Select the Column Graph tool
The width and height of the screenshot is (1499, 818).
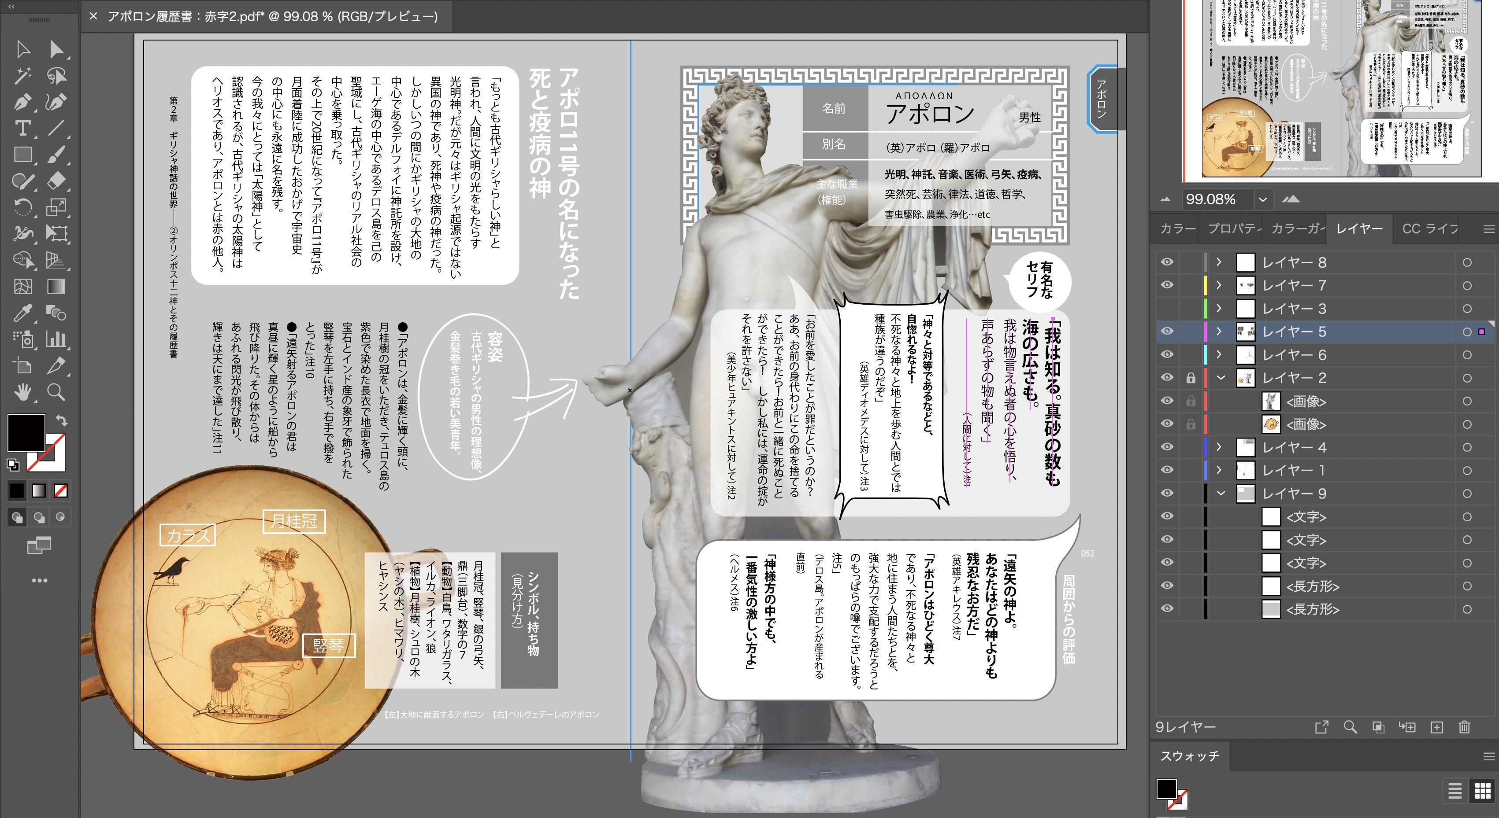click(x=56, y=339)
